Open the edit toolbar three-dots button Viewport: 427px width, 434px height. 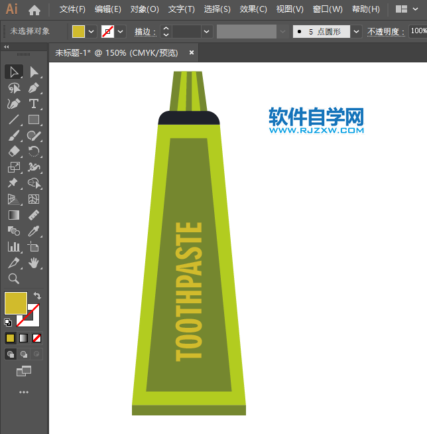(24, 392)
